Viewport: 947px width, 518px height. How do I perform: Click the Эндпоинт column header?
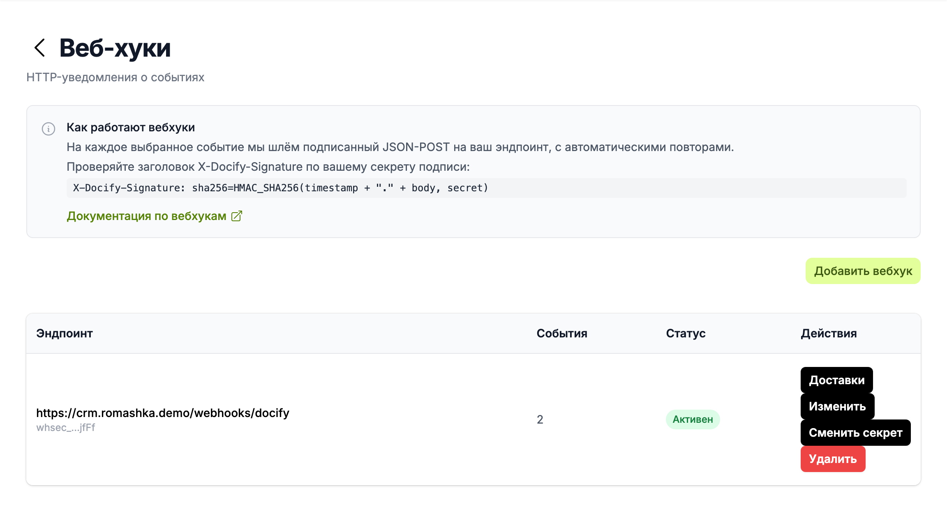tap(65, 333)
